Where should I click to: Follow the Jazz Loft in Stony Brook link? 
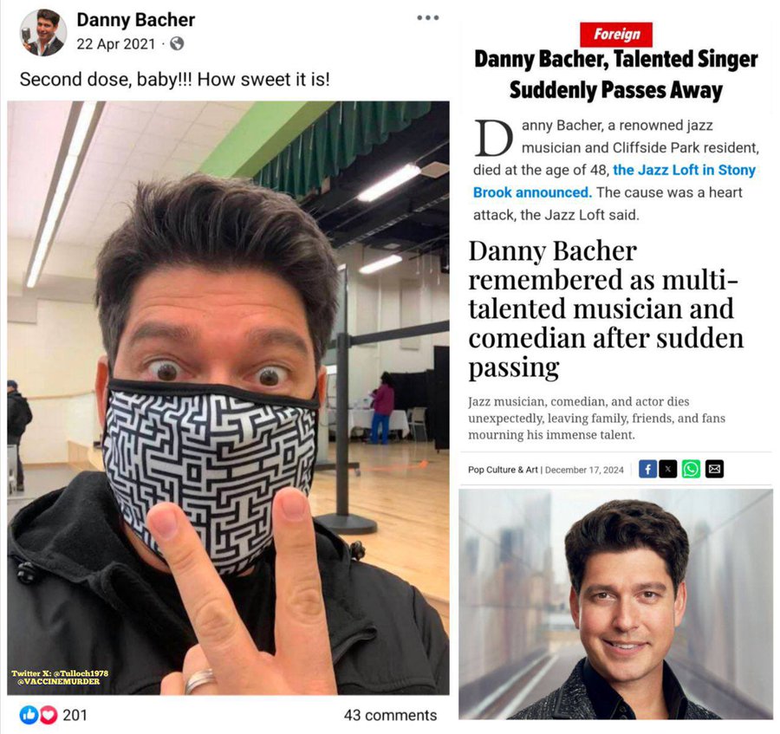pos(614,181)
